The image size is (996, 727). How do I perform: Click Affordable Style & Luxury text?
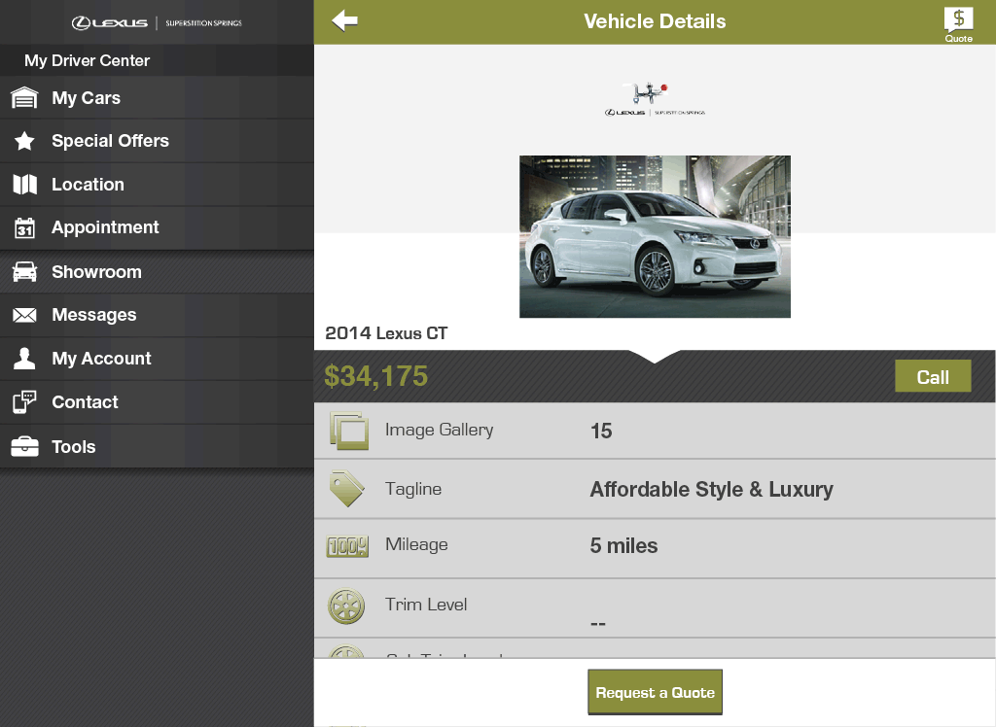pos(711,490)
